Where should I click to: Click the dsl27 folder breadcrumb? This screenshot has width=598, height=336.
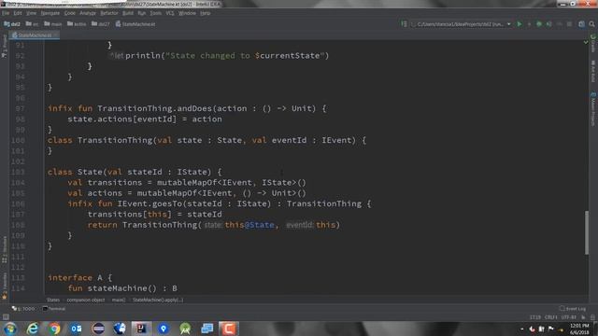[101, 24]
